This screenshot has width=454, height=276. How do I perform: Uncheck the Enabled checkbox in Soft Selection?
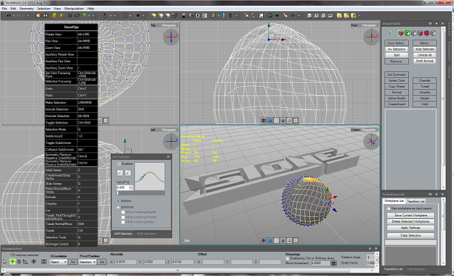tap(119, 163)
